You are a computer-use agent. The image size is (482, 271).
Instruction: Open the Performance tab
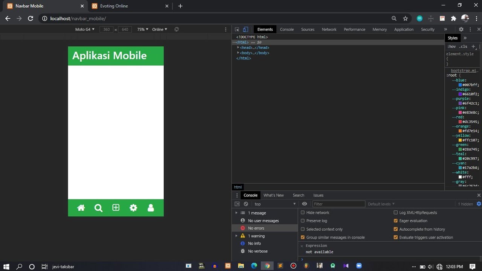354,29
